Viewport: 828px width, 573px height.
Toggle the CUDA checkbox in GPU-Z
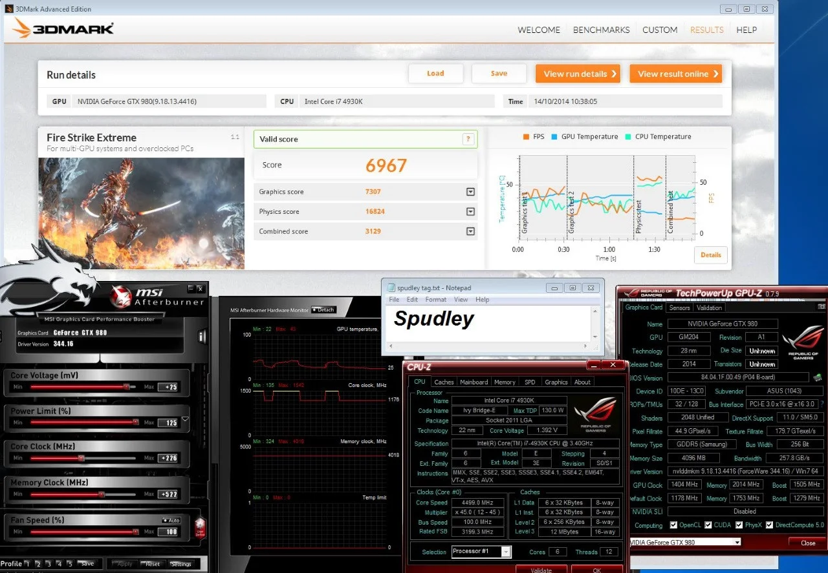[708, 525]
